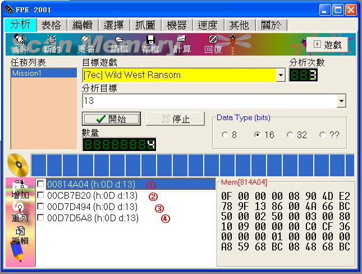Image resolution: width=362 pixels, height=274 pixels.
Task: Click the 新的 (new) toolbar icon
Action: click(52, 44)
